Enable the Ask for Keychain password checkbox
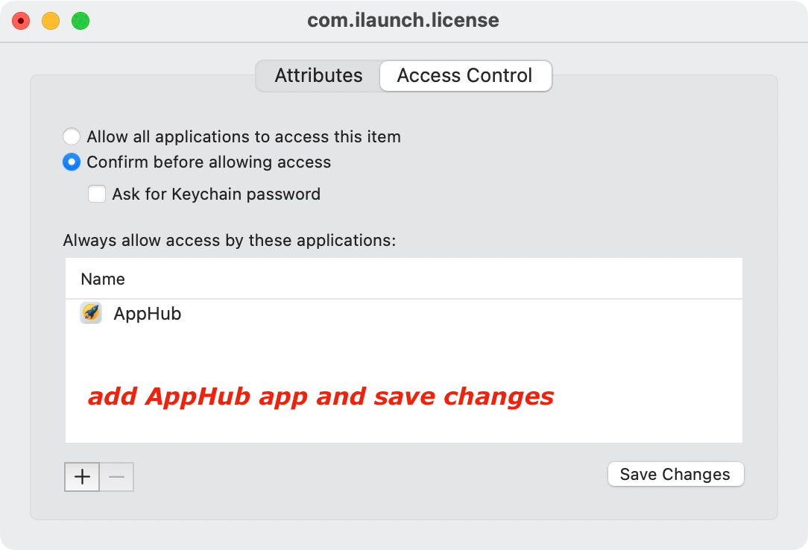 coord(97,195)
